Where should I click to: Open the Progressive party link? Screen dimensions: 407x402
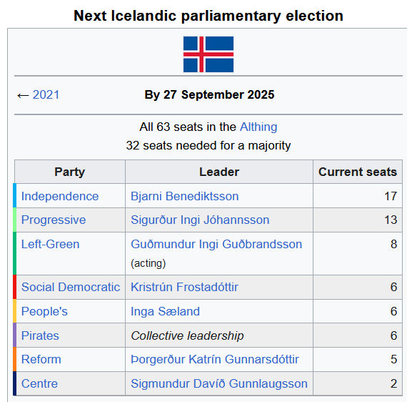(x=54, y=220)
